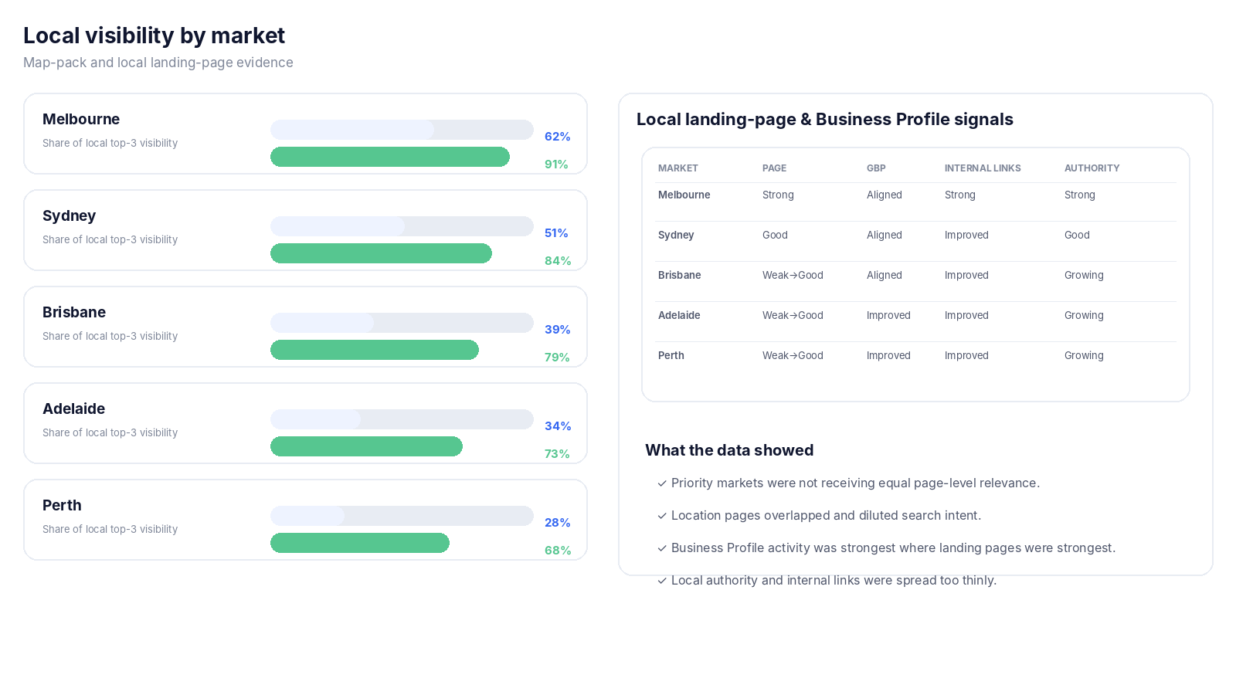Click the 'Map-pack and local landing-page evidence' subtitle
Image resolution: width=1236 pixels, height=695 pixels.
pyautogui.click(x=158, y=63)
